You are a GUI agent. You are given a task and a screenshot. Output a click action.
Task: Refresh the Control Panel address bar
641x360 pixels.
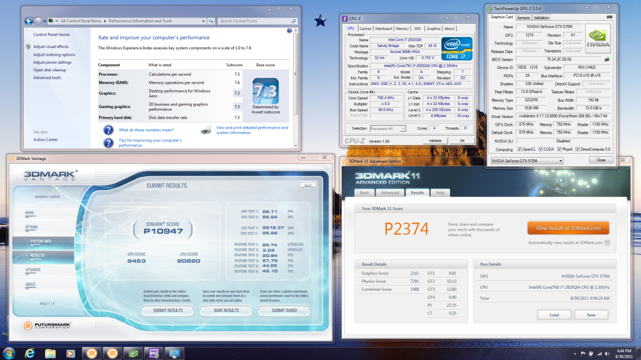[211, 21]
